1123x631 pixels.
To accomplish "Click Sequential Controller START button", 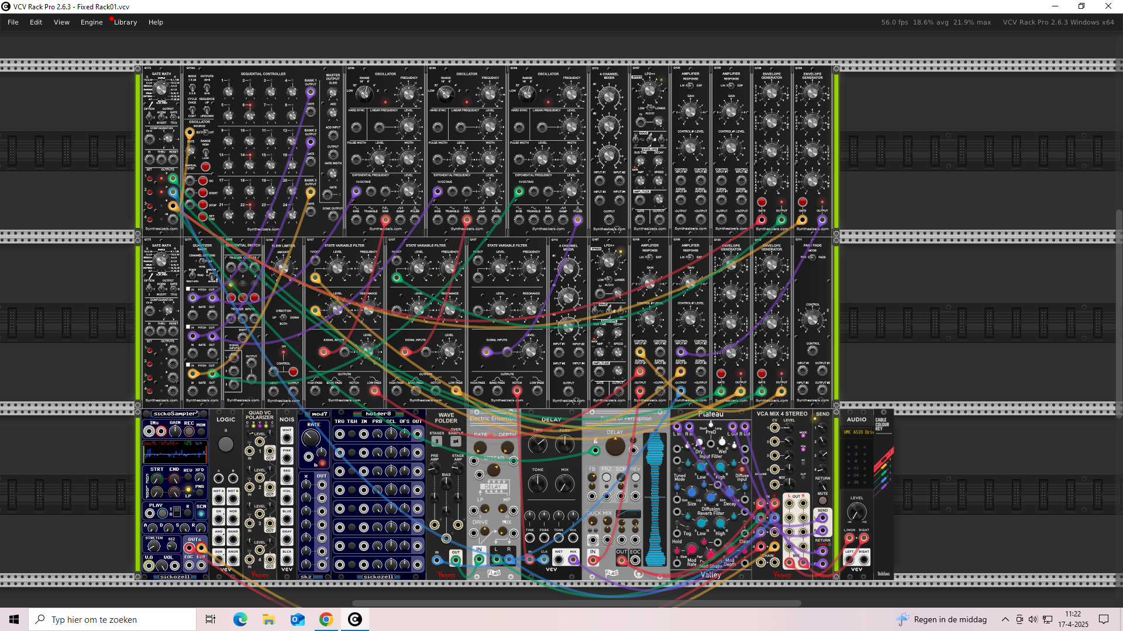I will (203, 193).
